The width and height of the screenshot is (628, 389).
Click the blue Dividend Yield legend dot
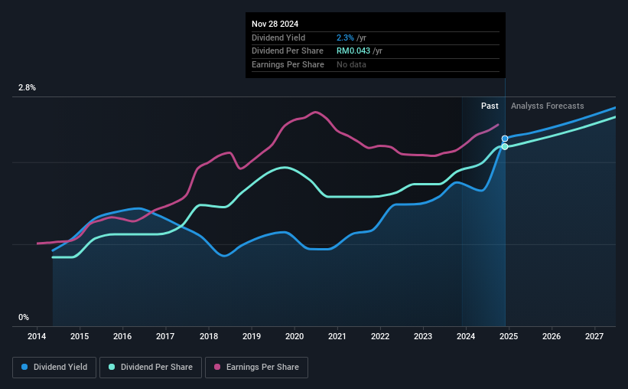pyautogui.click(x=24, y=367)
